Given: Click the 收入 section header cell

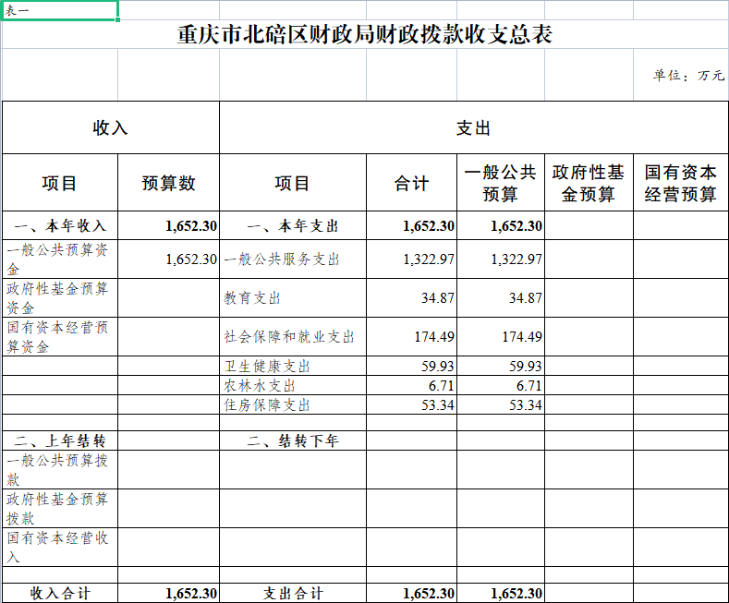Looking at the screenshot, I should 111,127.
